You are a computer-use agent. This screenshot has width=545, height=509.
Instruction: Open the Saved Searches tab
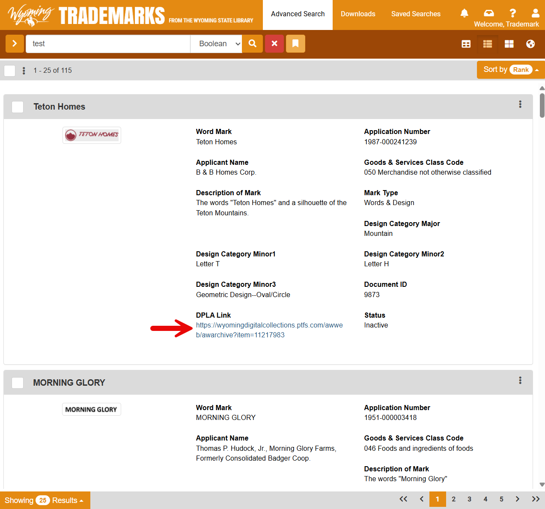click(416, 14)
